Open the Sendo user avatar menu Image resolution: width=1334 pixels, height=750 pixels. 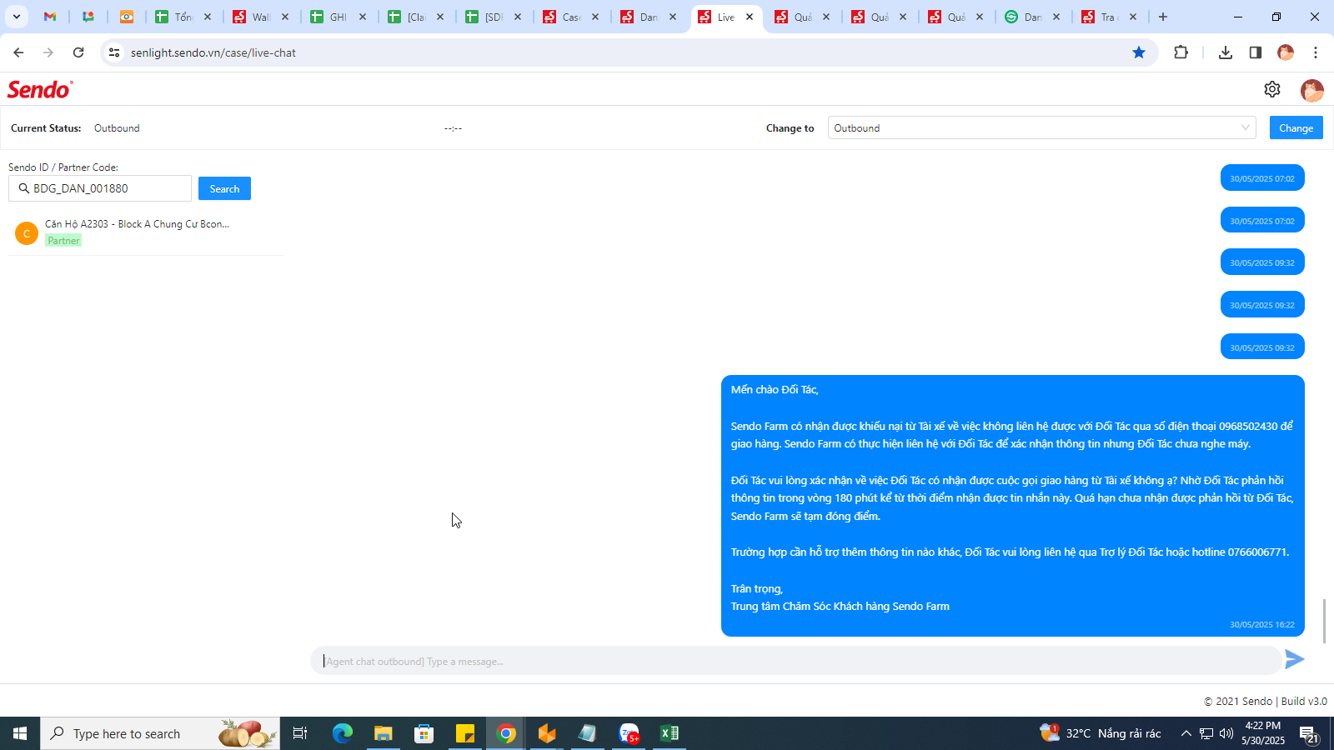(x=1311, y=90)
